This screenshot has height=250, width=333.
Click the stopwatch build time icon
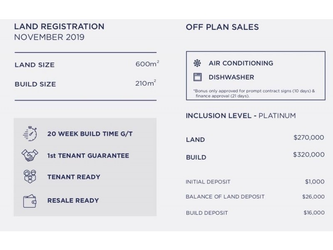pos(29,134)
